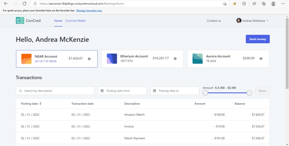Show info for the Etherium Account

(175, 59)
